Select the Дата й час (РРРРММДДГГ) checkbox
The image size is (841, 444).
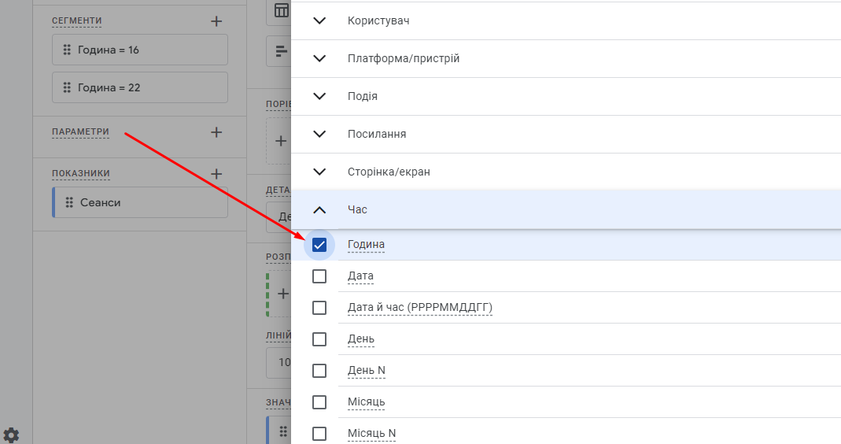(x=319, y=308)
